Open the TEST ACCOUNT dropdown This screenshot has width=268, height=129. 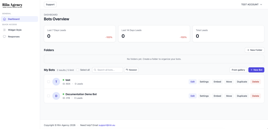[252, 4]
